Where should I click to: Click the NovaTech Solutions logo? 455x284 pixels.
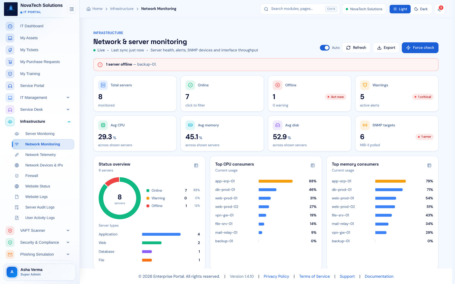pos(11,9)
